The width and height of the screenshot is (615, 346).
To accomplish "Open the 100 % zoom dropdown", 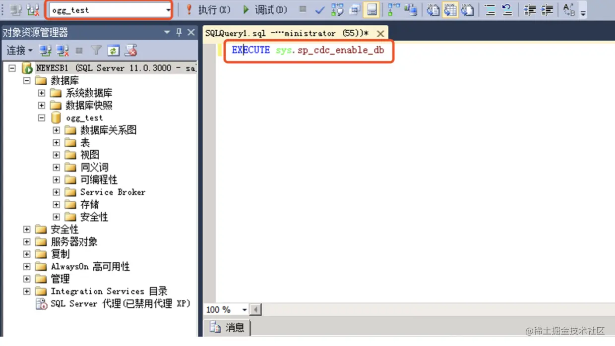I will click(x=244, y=310).
